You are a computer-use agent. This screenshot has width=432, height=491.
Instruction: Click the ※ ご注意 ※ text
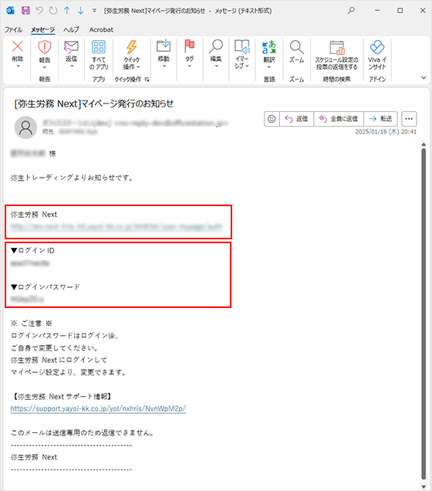(32, 323)
